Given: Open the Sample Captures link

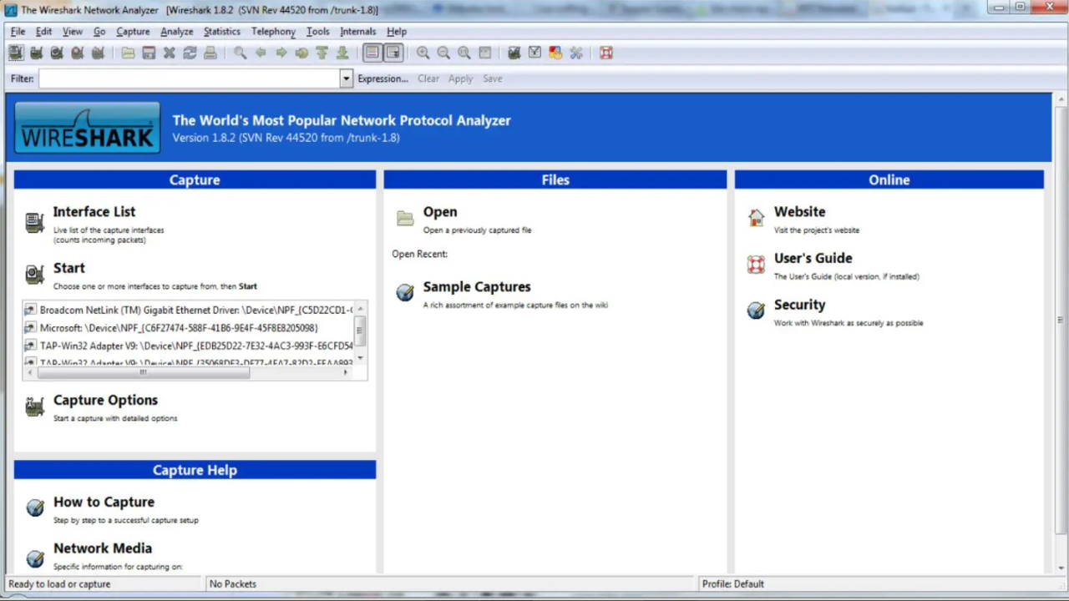Looking at the screenshot, I should pos(477,287).
